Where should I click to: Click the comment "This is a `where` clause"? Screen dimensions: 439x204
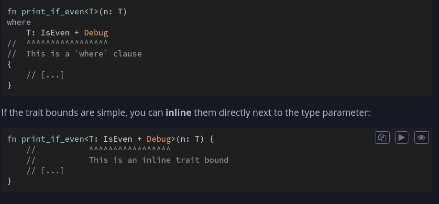click(84, 54)
